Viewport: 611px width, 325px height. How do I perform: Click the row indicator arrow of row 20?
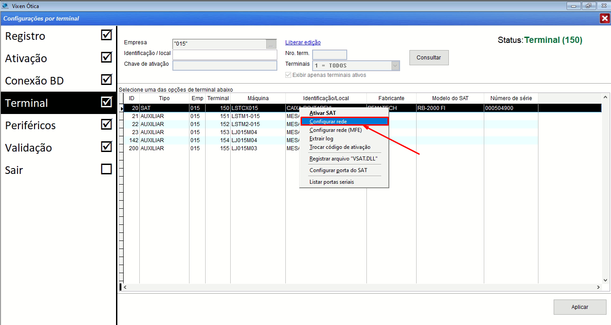(121, 108)
